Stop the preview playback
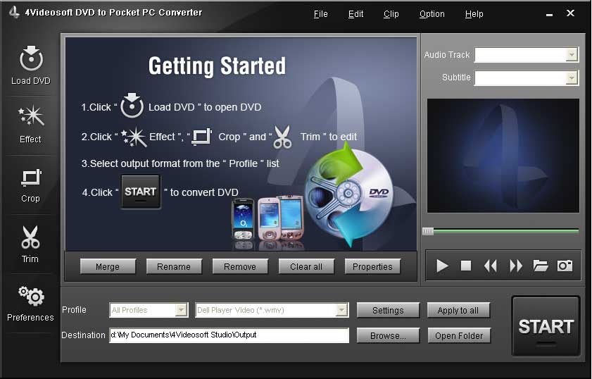Image resolution: width=592 pixels, height=379 pixels. [x=466, y=266]
